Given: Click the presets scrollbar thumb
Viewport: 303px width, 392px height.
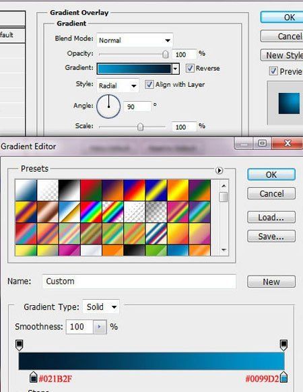Looking at the screenshot, I should [x=224, y=197].
